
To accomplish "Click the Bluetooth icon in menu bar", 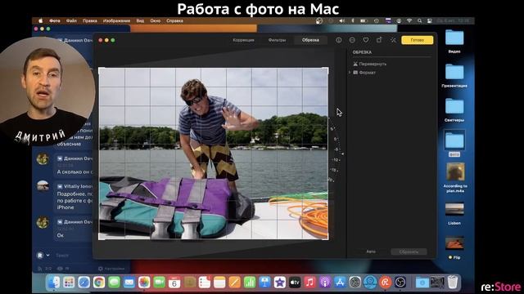I will click(353, 20).
